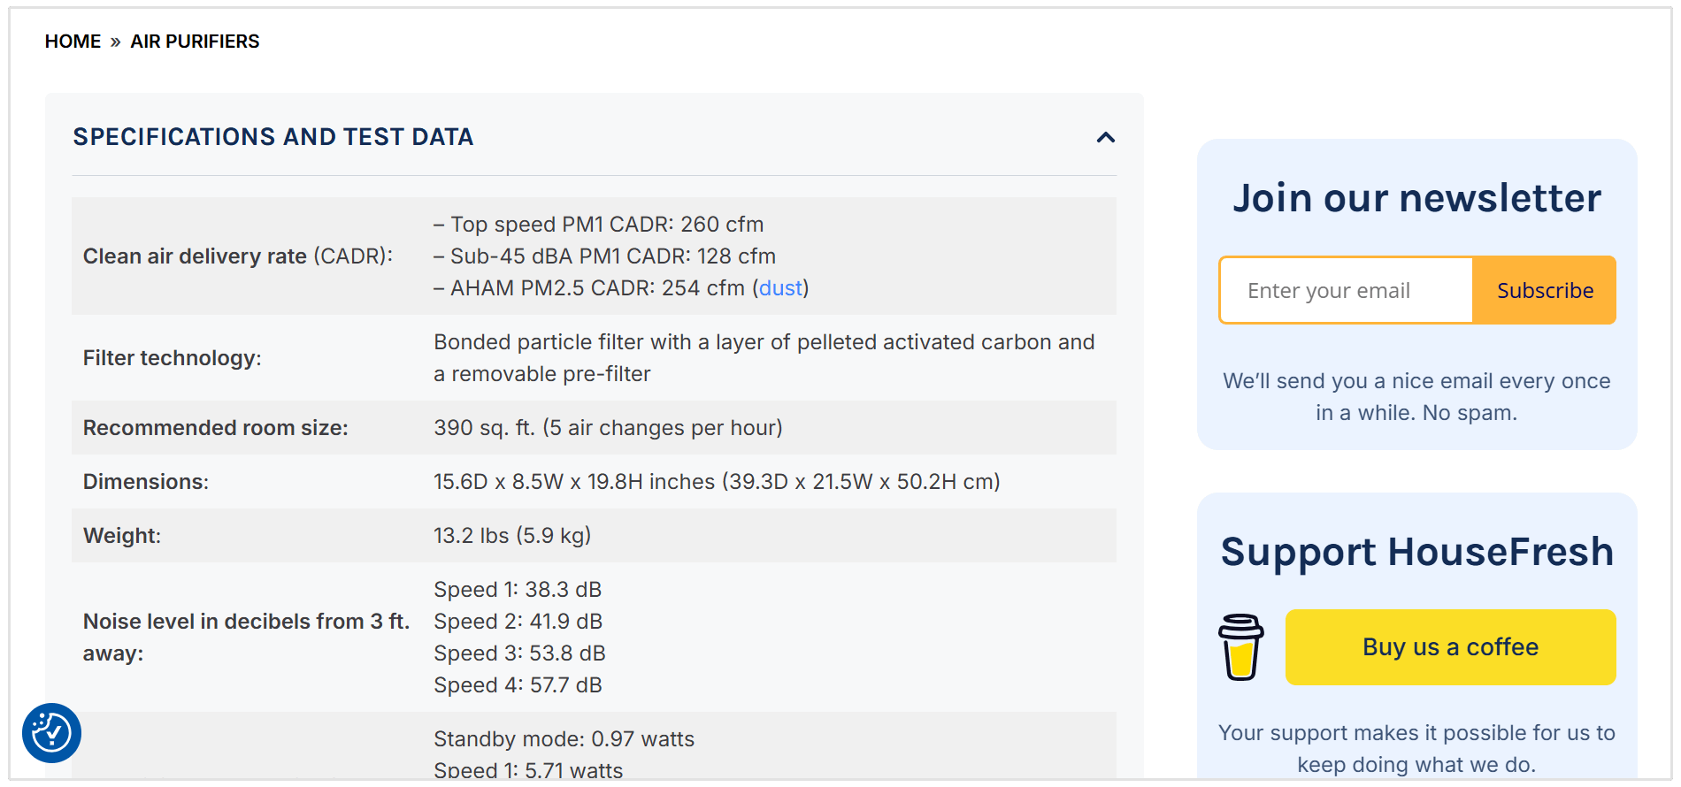
Task: Click the coffee cup icon
Action: click(x=1240, y=647)
